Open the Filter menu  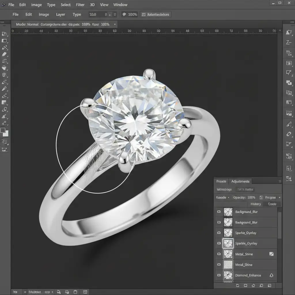(x=80, y=5)
